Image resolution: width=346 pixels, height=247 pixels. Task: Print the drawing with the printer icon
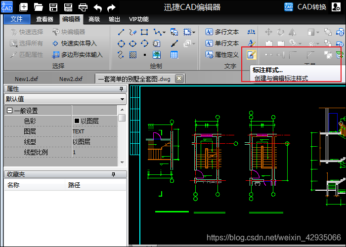83,7
